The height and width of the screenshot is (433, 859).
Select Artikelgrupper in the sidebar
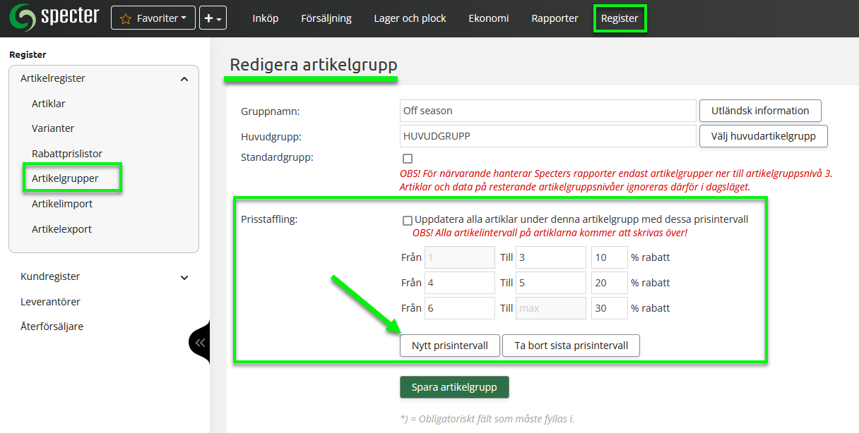(65, 178)
